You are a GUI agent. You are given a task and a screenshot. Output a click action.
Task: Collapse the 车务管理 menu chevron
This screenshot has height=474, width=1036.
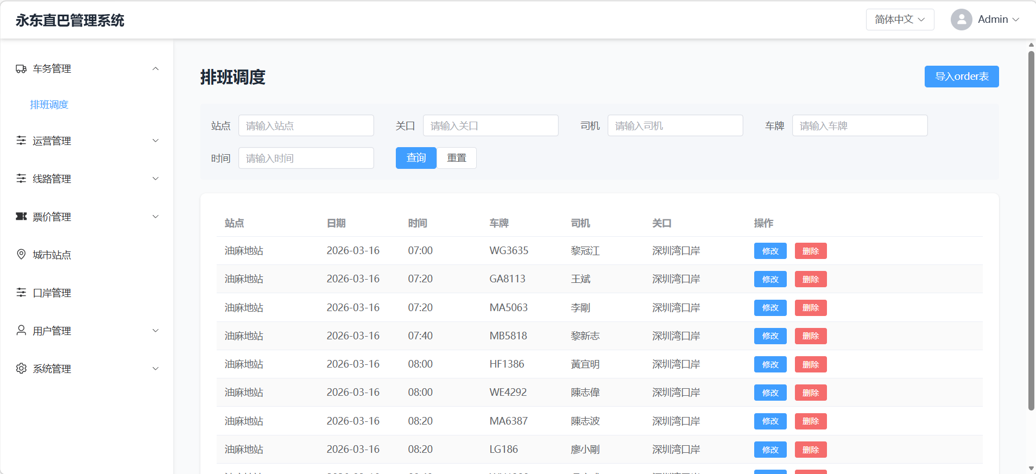(156, 69)
